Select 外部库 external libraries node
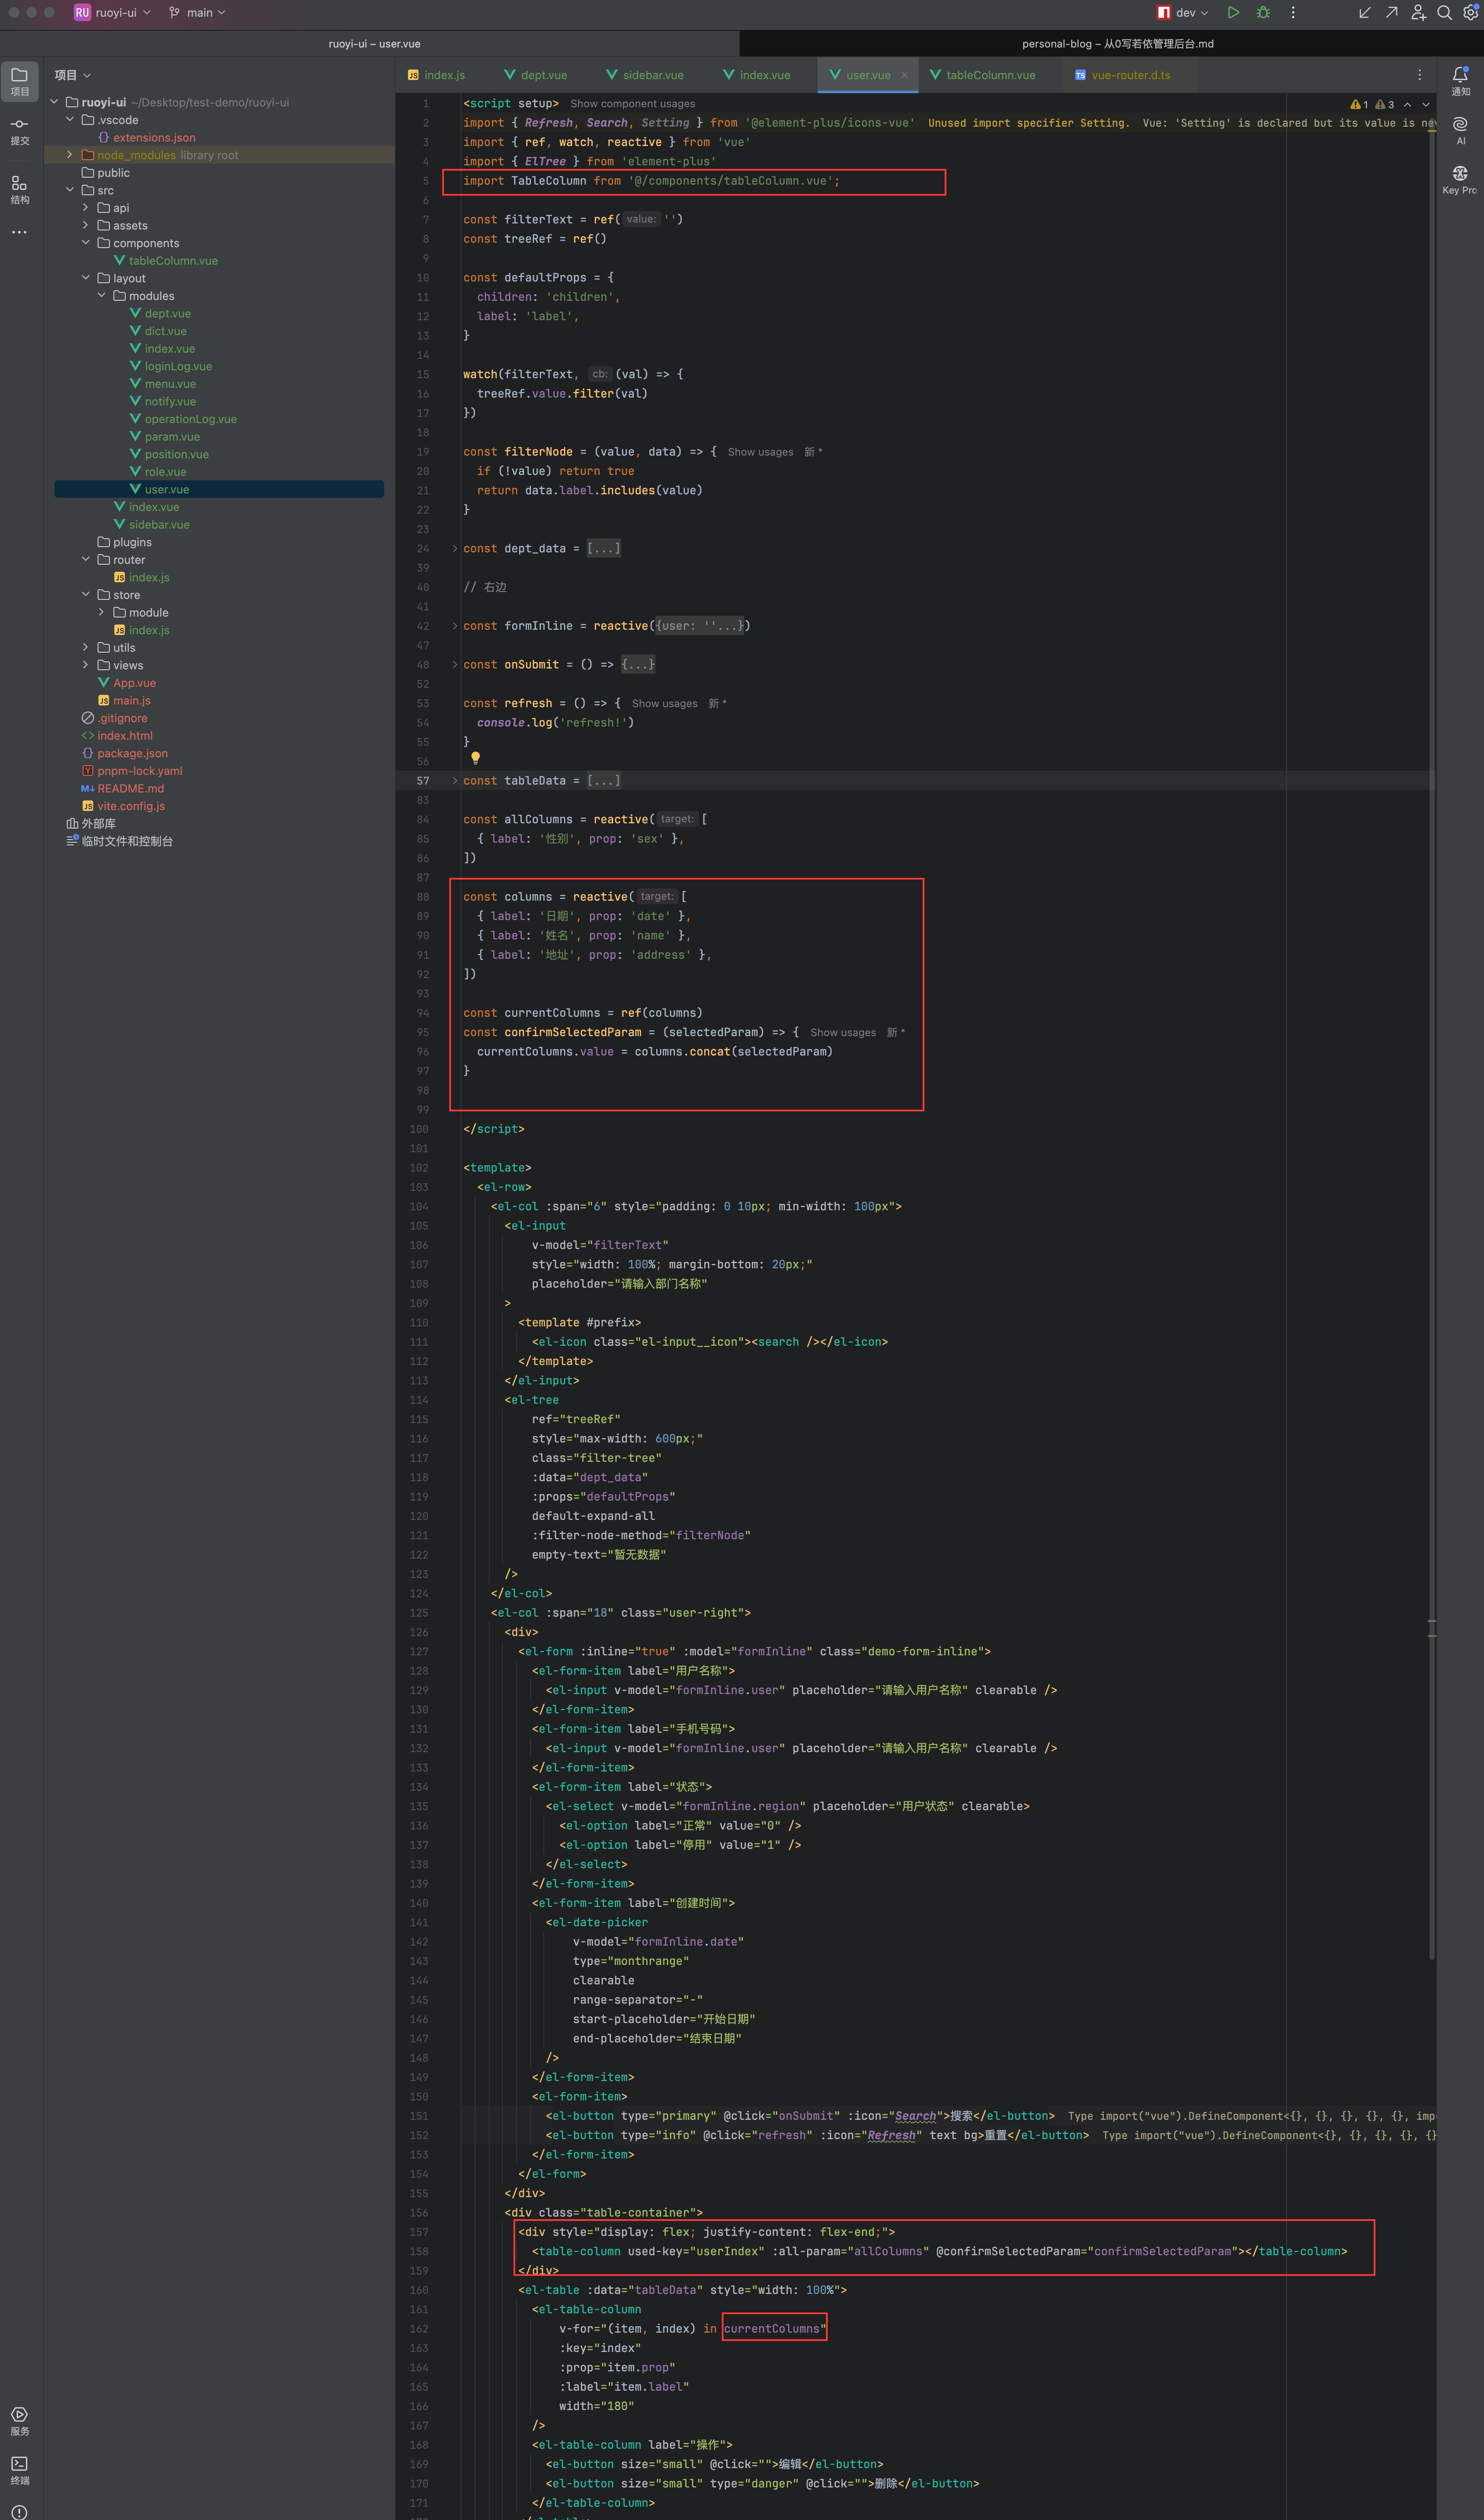Image resolution: width=1484 pixels, height=2520 pixels. click(98, 824)
